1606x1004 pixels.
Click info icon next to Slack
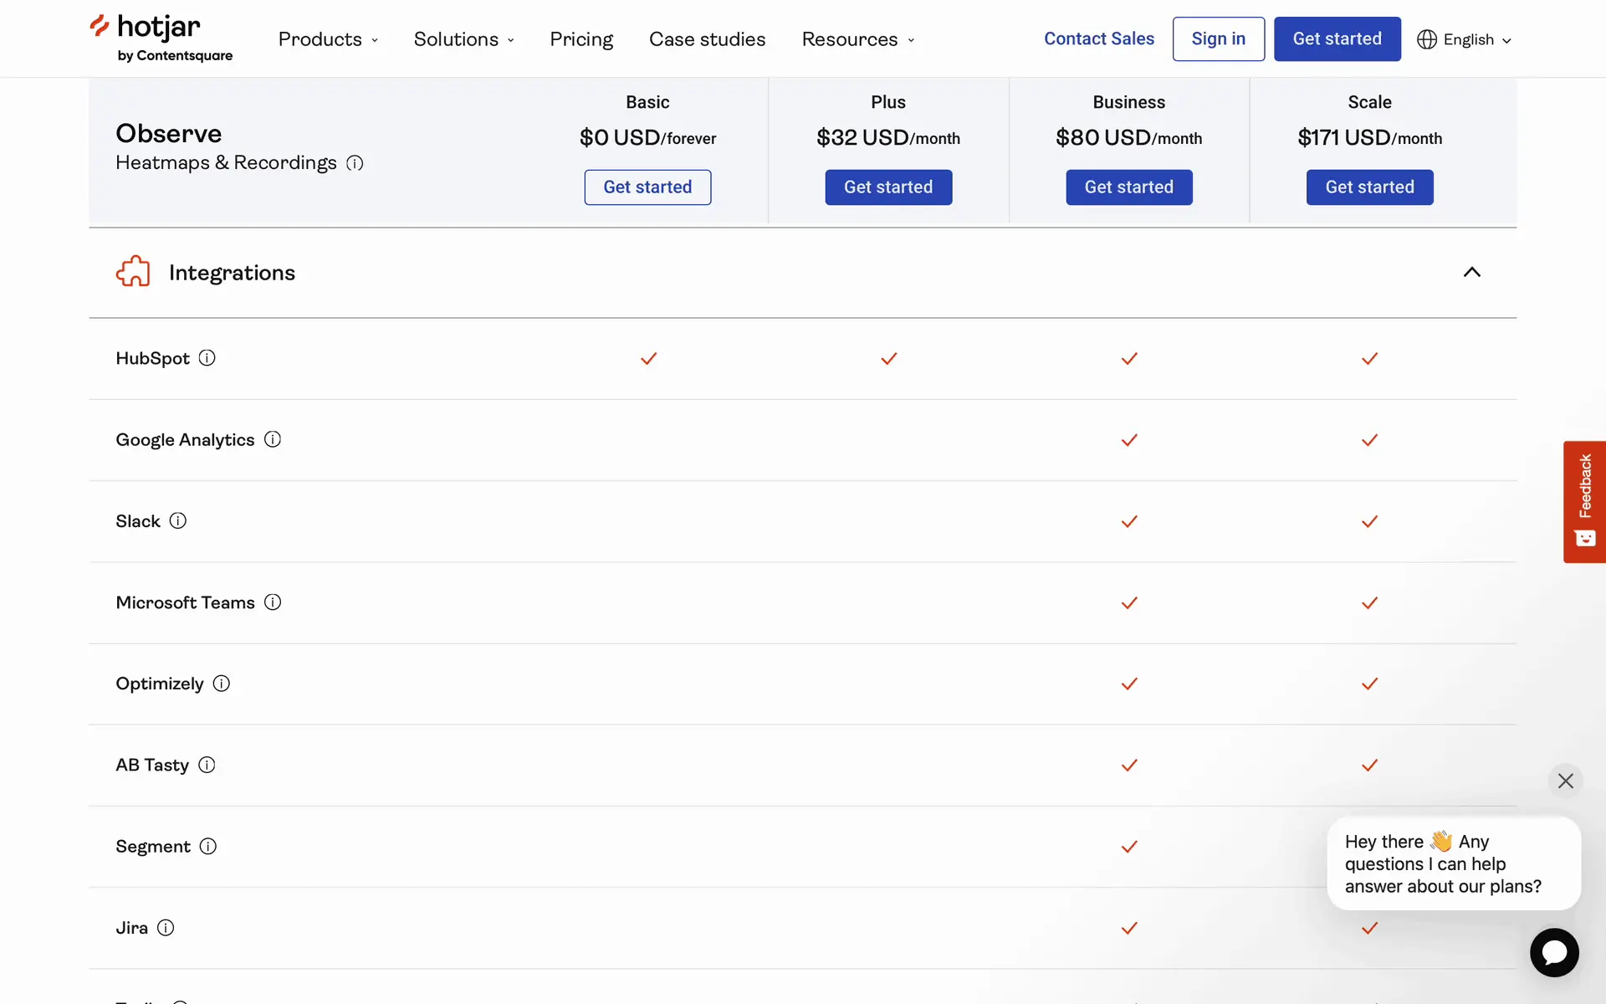(177, 520)
